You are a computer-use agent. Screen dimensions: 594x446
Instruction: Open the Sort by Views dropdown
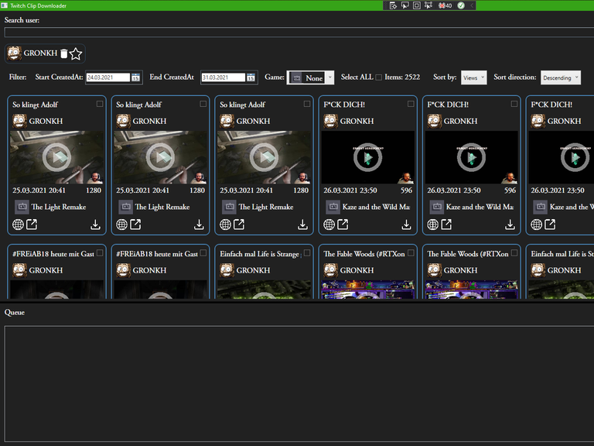click(473, 77)
